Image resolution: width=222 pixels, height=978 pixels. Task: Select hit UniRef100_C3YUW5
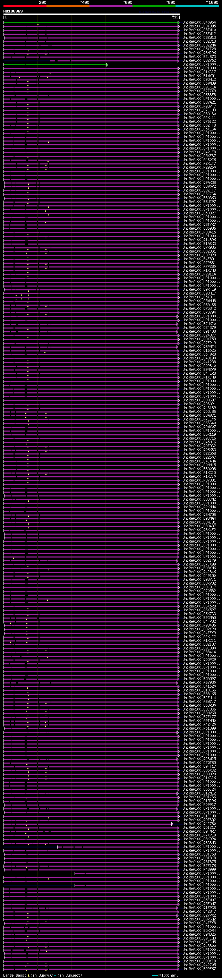[x=199, y=26]
